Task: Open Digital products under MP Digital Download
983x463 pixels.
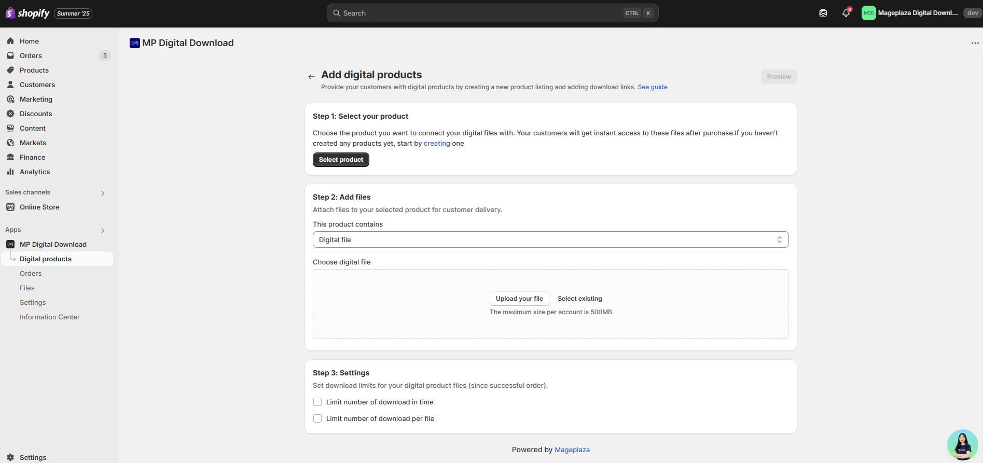Action: tap(57, 259)
